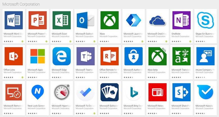Click Microsoft Corporation under Microsoft Solitaire

(109, 108)
